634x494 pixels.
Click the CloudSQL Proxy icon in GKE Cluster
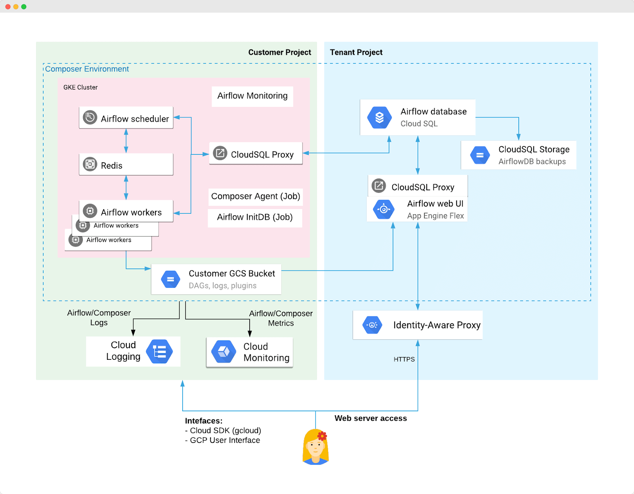(x=220, y=153)
